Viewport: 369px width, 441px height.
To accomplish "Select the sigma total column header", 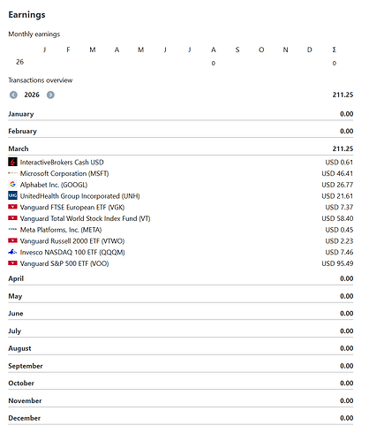I will click(x=334, y=49).
